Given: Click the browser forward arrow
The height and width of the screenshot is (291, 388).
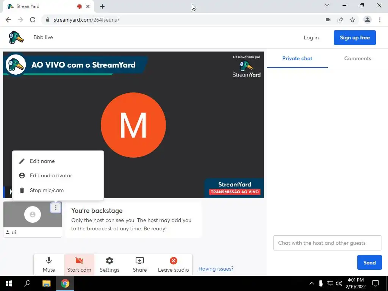Looking at the screenshot, I should point(20,20).
